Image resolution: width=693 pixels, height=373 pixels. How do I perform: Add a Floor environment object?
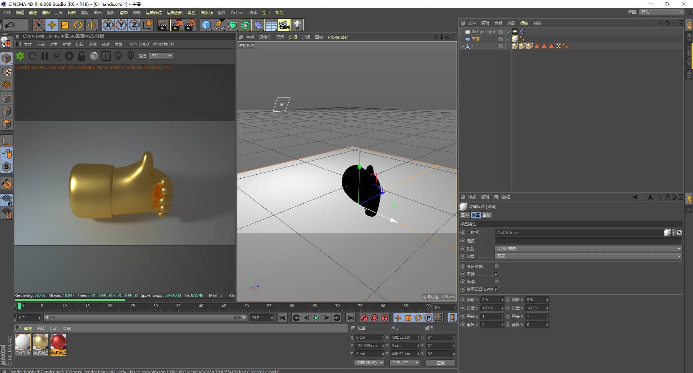pos(271,25)
